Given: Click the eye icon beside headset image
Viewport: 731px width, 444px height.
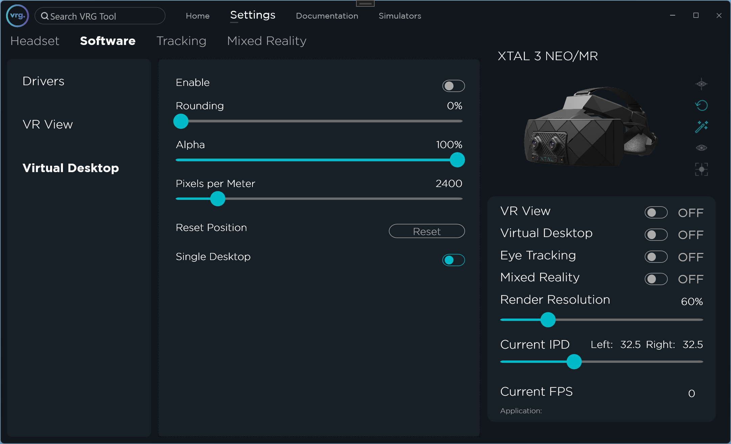Looking at the screenshot, I should tap(701, 148).
